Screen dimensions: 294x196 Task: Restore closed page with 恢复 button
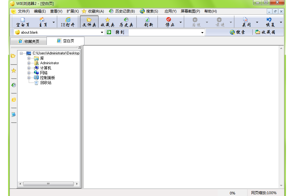[x=270, y=22]
